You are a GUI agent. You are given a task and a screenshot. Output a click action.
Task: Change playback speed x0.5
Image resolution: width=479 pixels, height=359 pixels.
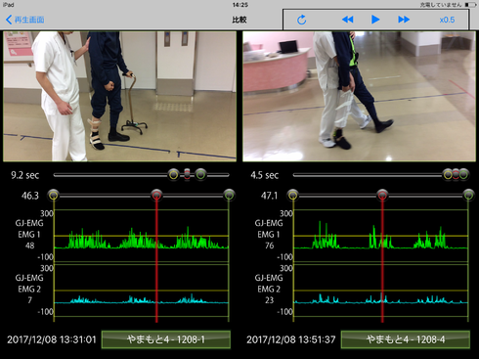(447, 20)
